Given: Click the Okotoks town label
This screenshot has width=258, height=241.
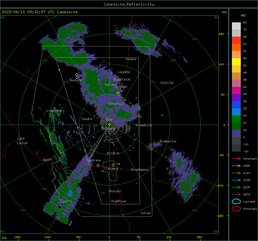Looking at the screenshot, I should [x=115, y=191].
